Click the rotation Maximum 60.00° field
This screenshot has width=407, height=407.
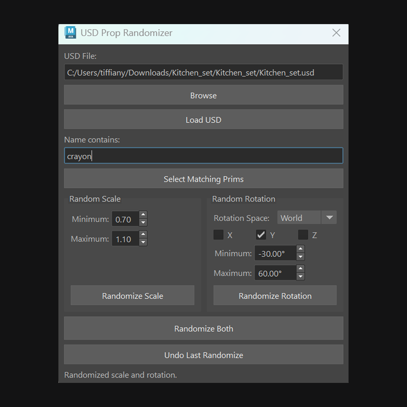pos(275,273)
